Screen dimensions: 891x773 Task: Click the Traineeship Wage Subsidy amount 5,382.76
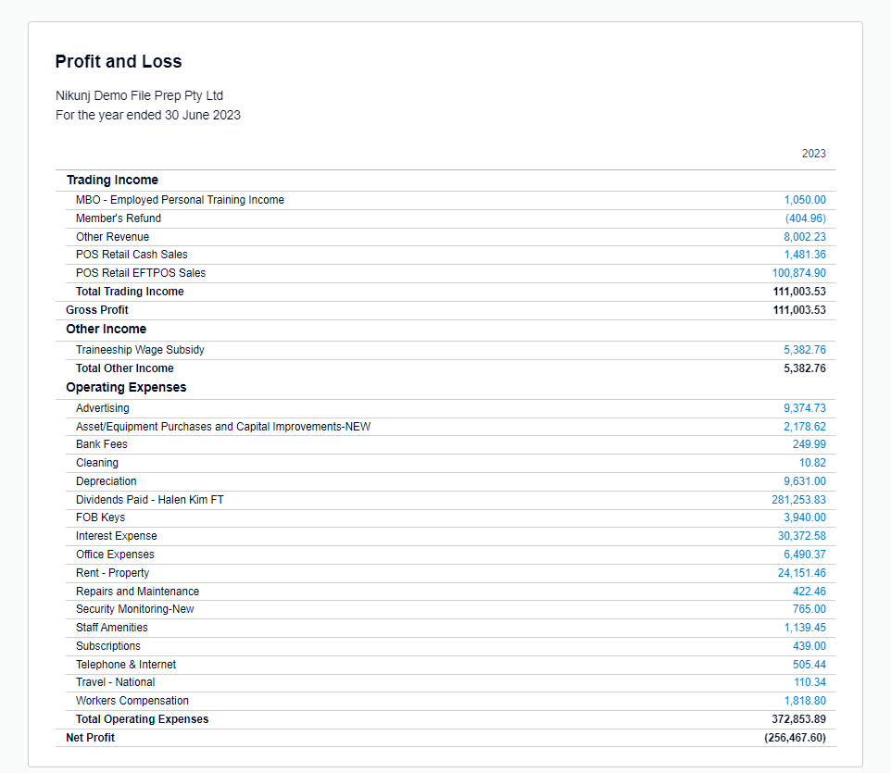(805, 350)
